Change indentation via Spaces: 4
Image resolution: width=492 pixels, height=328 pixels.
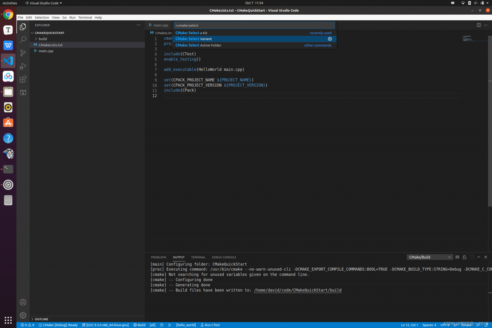pos(429,325)
